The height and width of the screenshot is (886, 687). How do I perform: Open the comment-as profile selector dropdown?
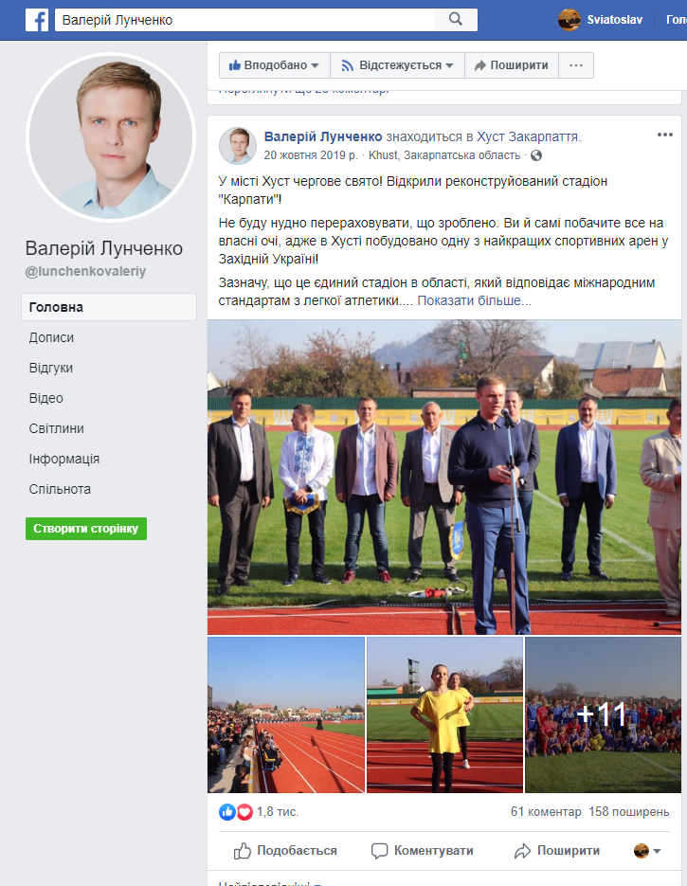pyautogui.click(x=647, y=850)
